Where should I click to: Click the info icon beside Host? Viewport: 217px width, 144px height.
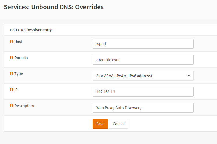(12, 42)
